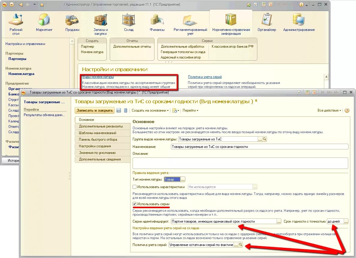Click the save diskette icon in form toolbar
The height and width of the screenshot is (258, 356).
118,110
